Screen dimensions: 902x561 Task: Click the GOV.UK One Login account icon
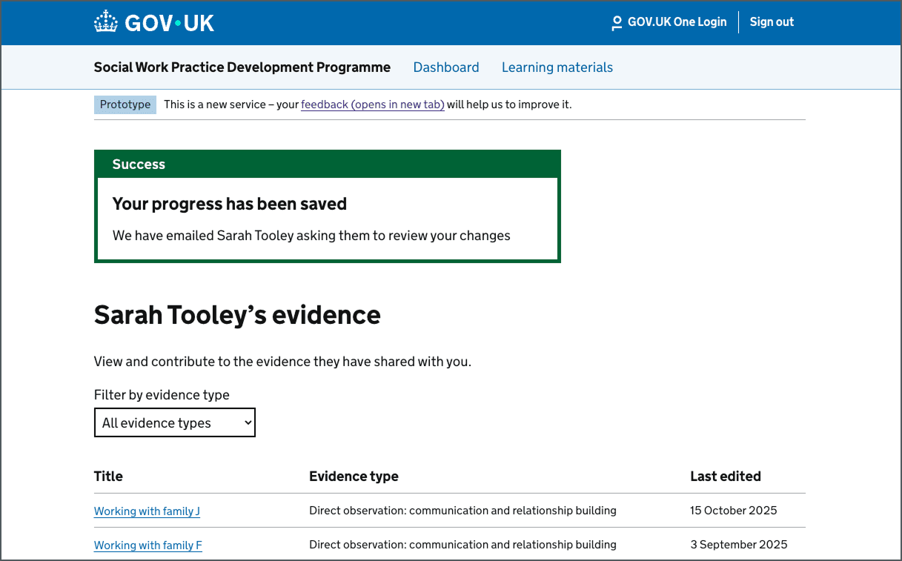tap(616, 22)
